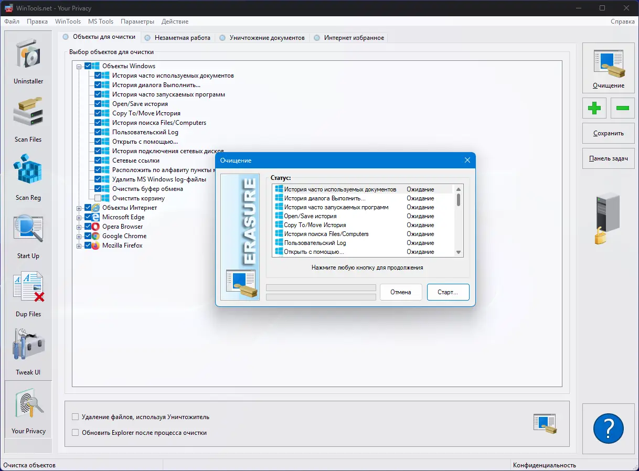Screen dimensions: 639x471
Task: Select Сетевые ссылки tree item
Action: (x=136, y=160)
